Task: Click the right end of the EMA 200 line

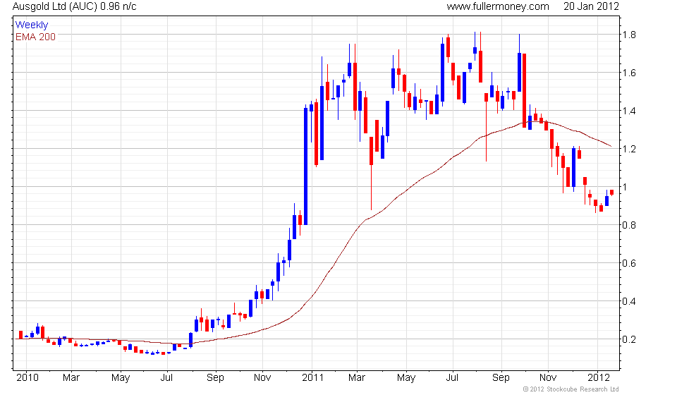Action: [x=611, y=146]
